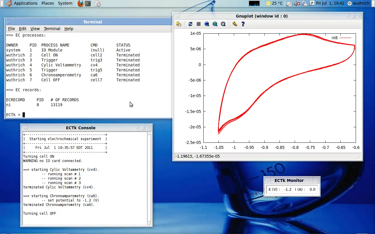Click the Terminal ECTk prompt line

[x=16, y=115]
